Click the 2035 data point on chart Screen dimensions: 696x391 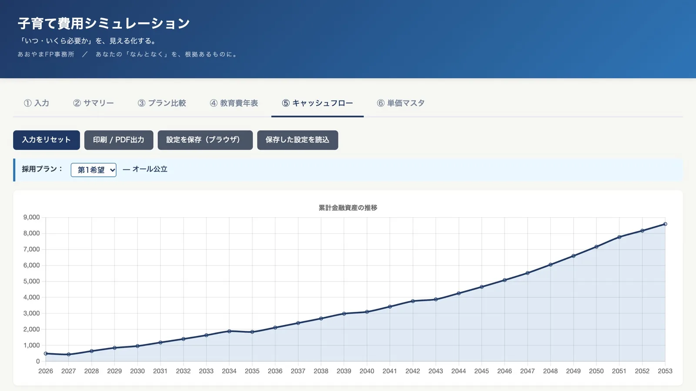point(252,332)
